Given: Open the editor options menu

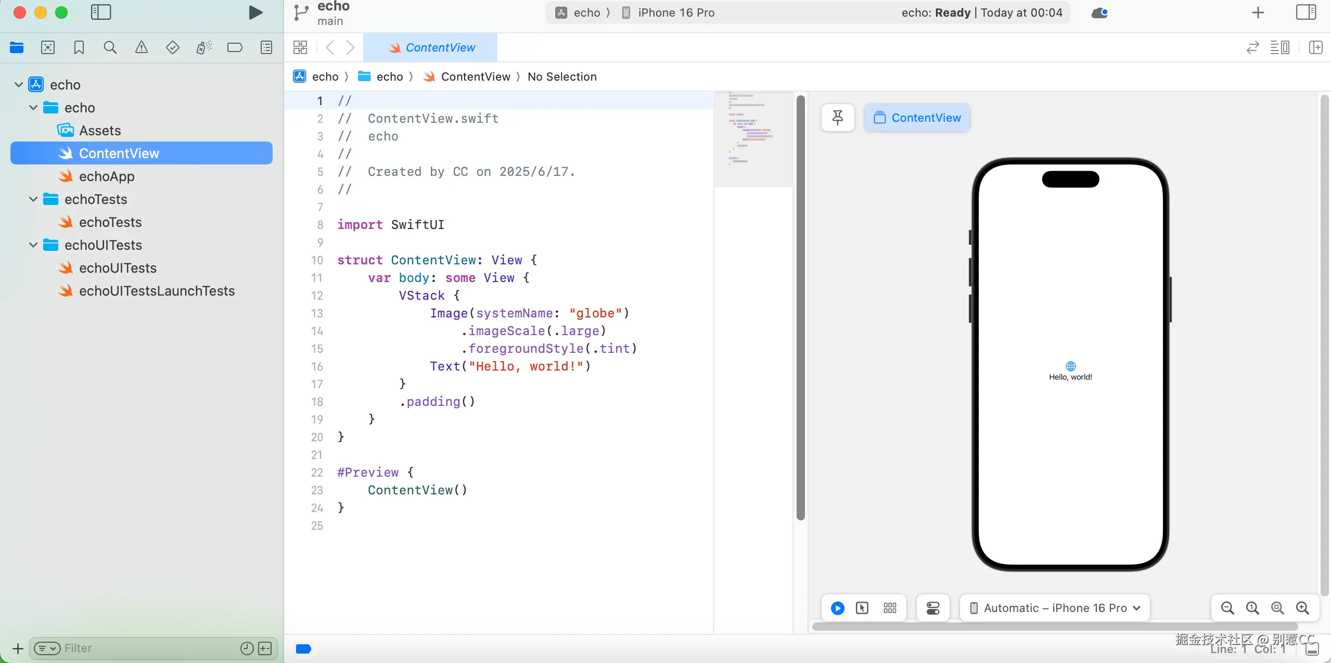Looking at the screenshot, I should tap(1280, 48).
